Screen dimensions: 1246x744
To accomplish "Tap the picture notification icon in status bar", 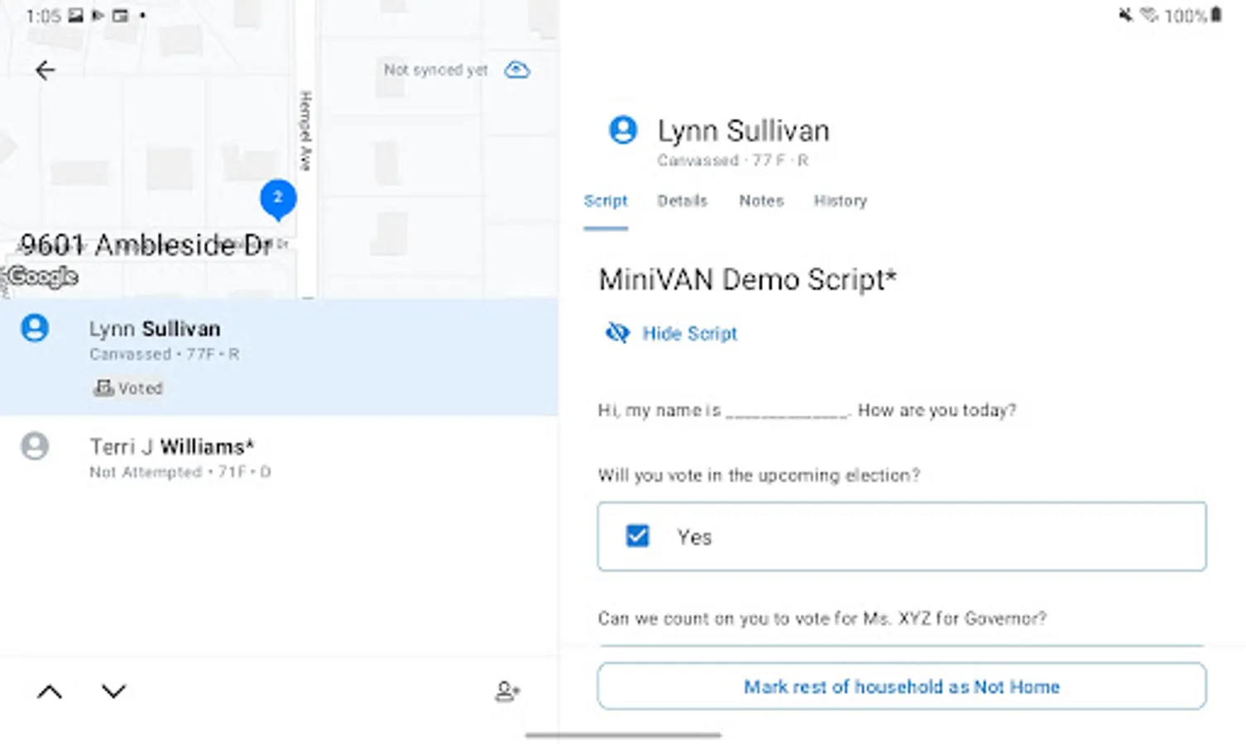I will (x=75, y=15).
